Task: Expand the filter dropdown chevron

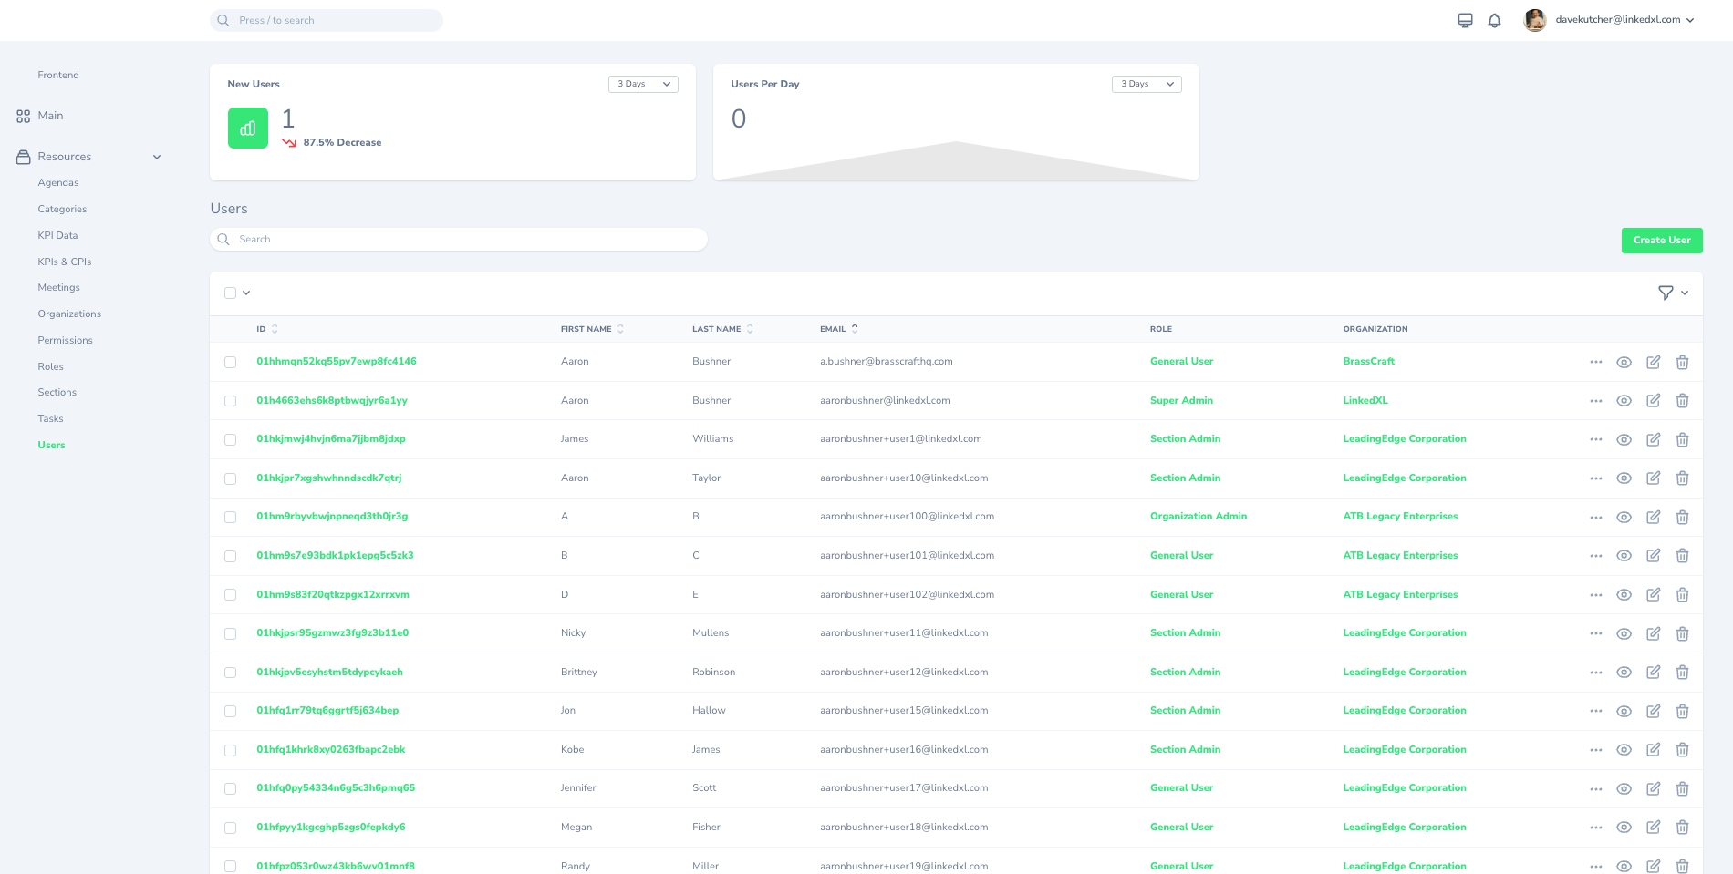Action: [1685, 293]
